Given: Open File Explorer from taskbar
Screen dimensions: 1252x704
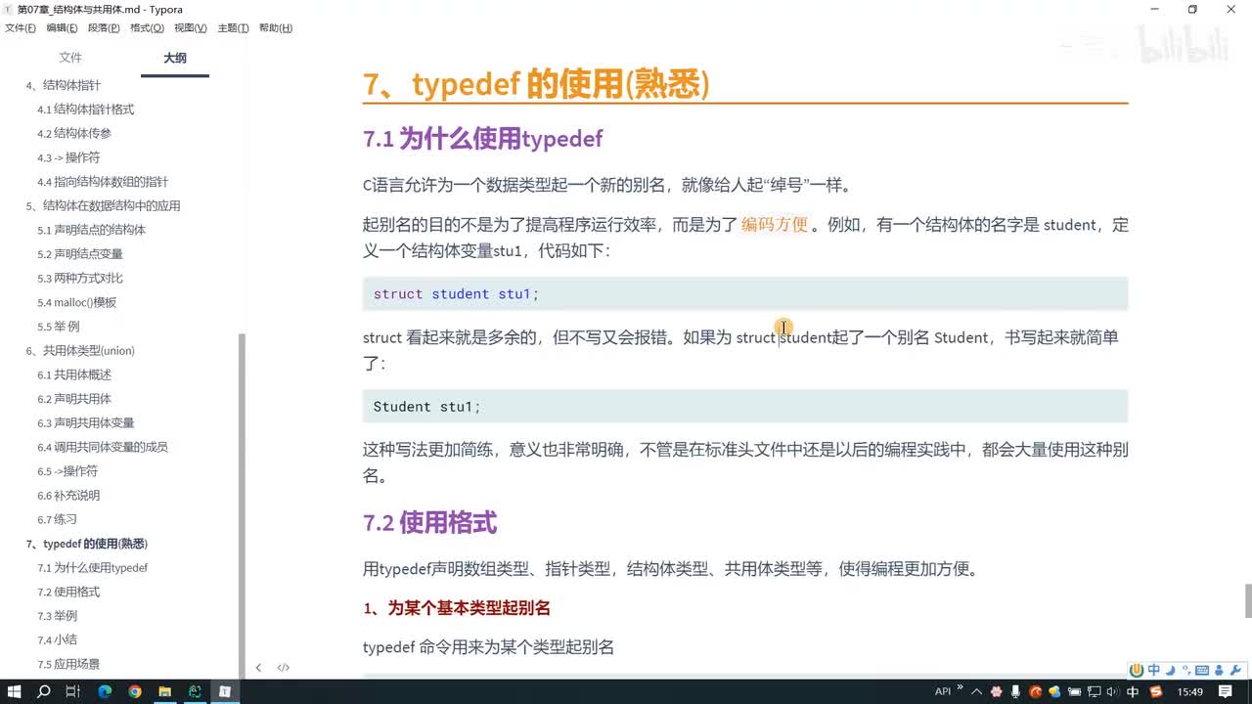Looking at the screenshot, I should coord(164,691).
